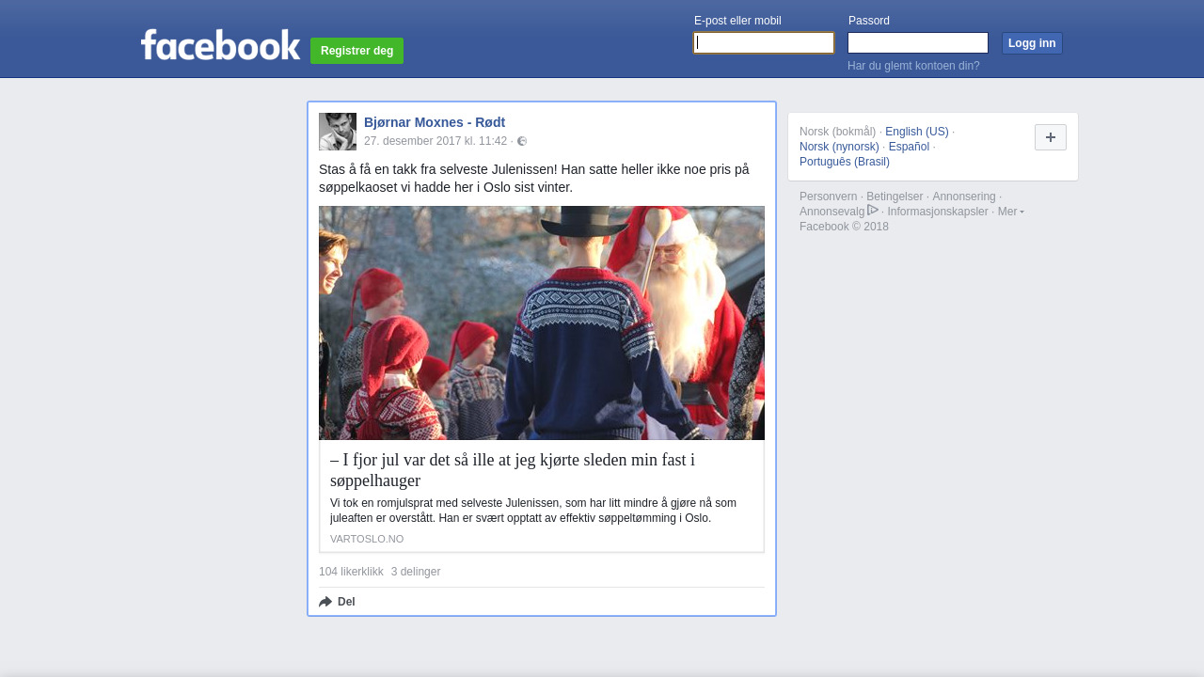Focus the Passord input field
The width and height of the screenshot is (1204, 677).
(918, 43)
